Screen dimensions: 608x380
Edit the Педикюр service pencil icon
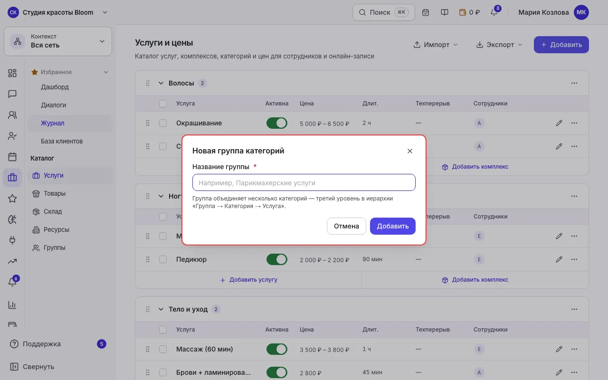(x=559, y=259)
